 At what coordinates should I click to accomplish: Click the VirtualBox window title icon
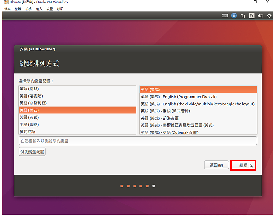pyautogui.click(x=6, y=2)
